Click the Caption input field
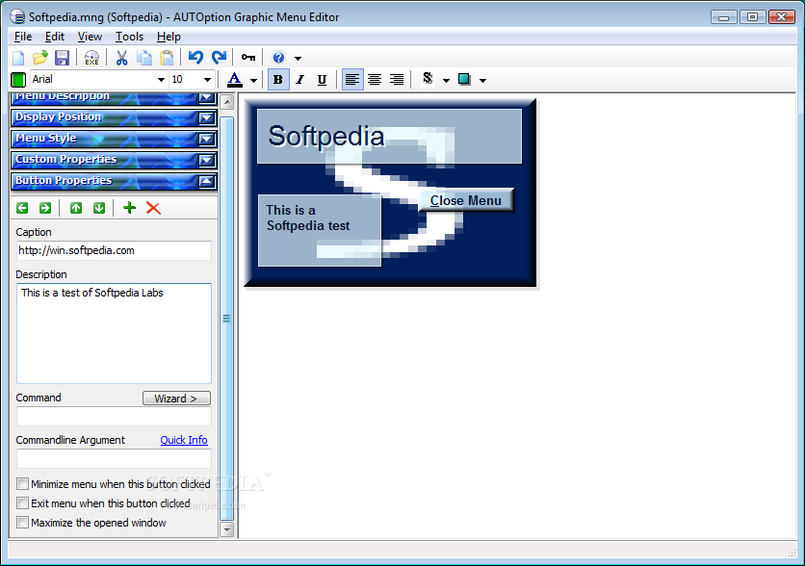The height and width of the screenshot is (566, 805). pos(114,250)
